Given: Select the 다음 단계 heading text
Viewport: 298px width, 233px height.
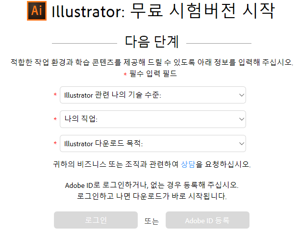Looking at the screenshot, I should click(x=151, y=42).
